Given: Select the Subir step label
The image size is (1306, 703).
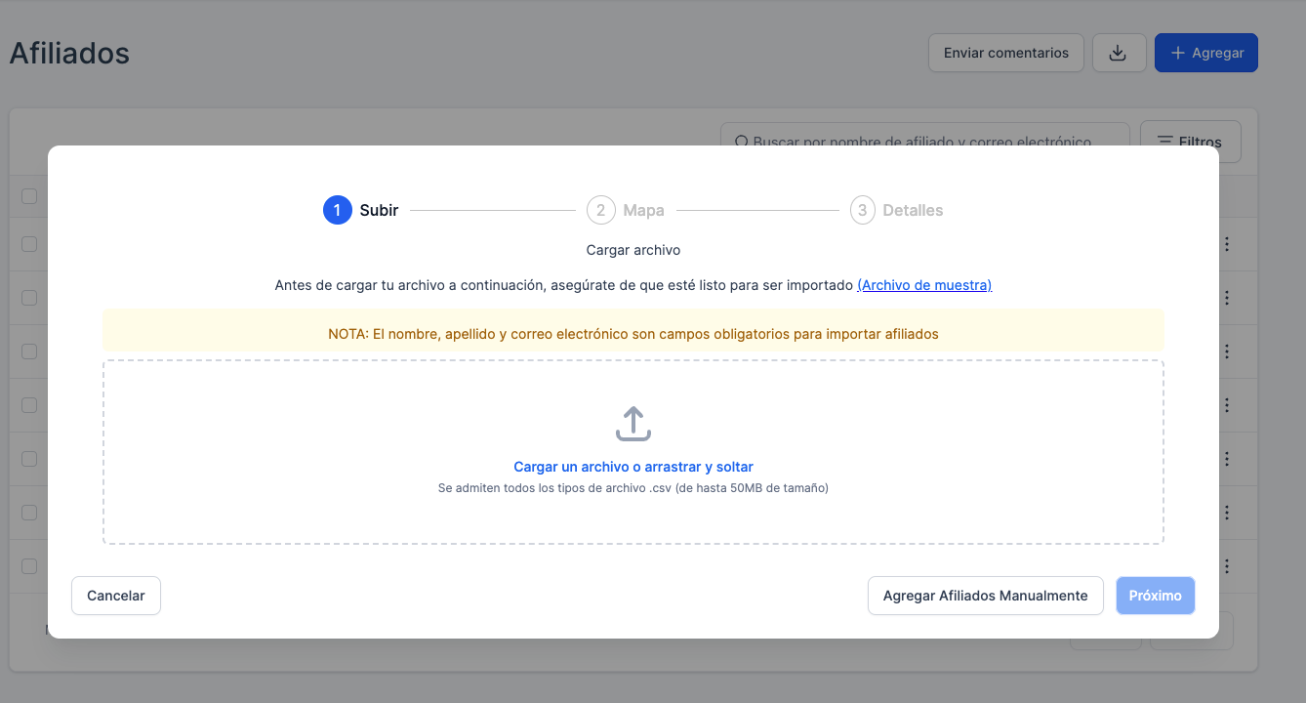Looking at the screenshot, I should coord(379,210).
